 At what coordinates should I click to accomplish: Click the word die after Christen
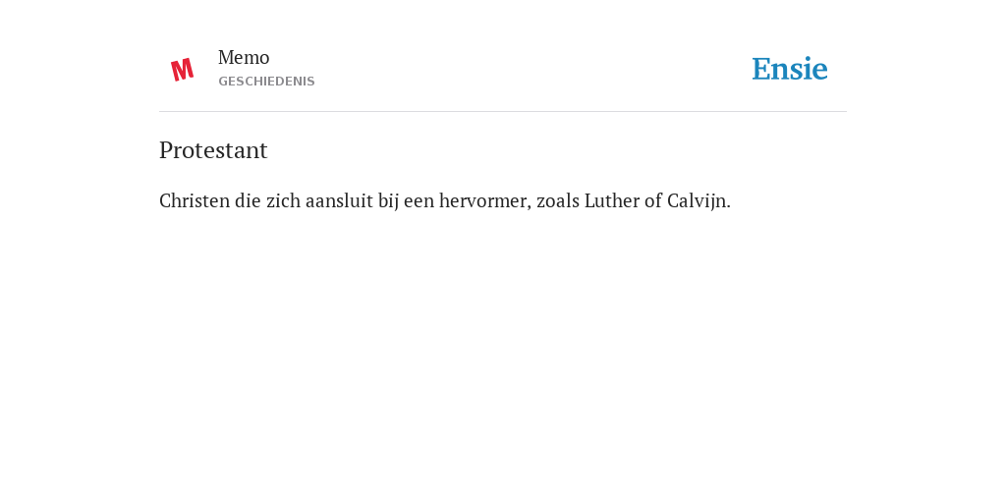tap(248, 200)
